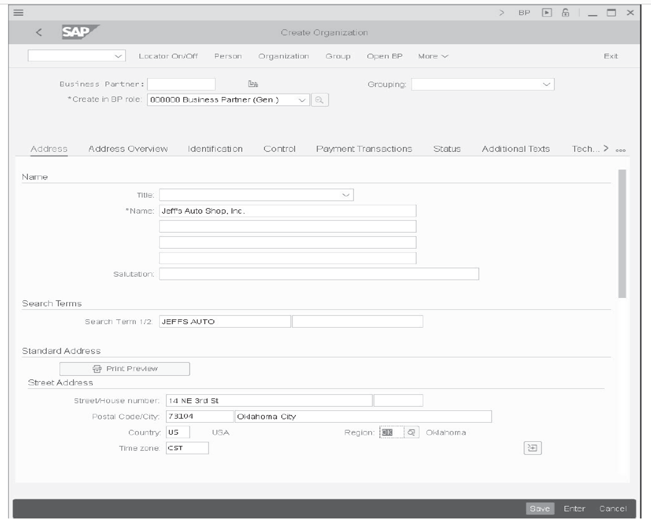Click the lock icon in title bar
The height and width of the screenshot is (522, 651).
pyautogui.click(x=565, y=13)
